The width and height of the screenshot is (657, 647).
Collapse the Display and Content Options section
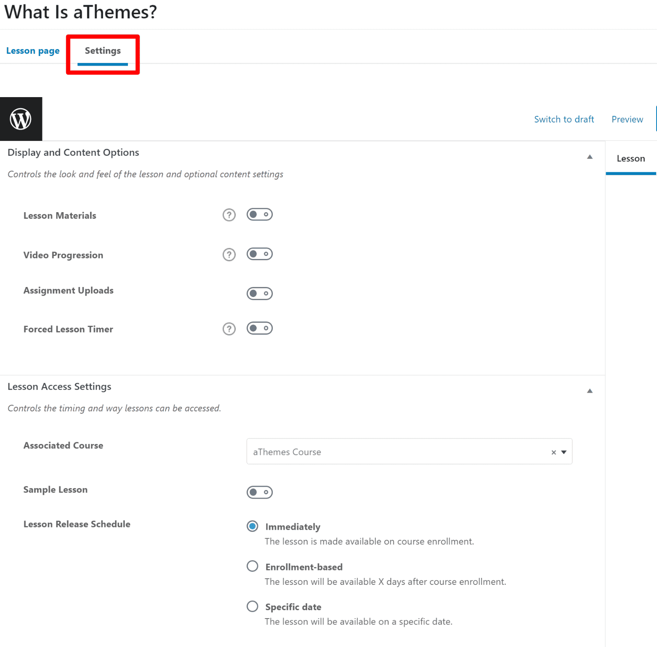(x=590, y=157)
